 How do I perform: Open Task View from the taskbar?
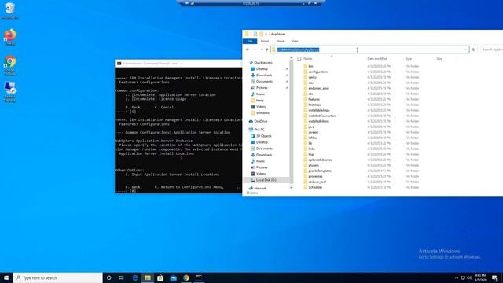(x=122, y=277)
